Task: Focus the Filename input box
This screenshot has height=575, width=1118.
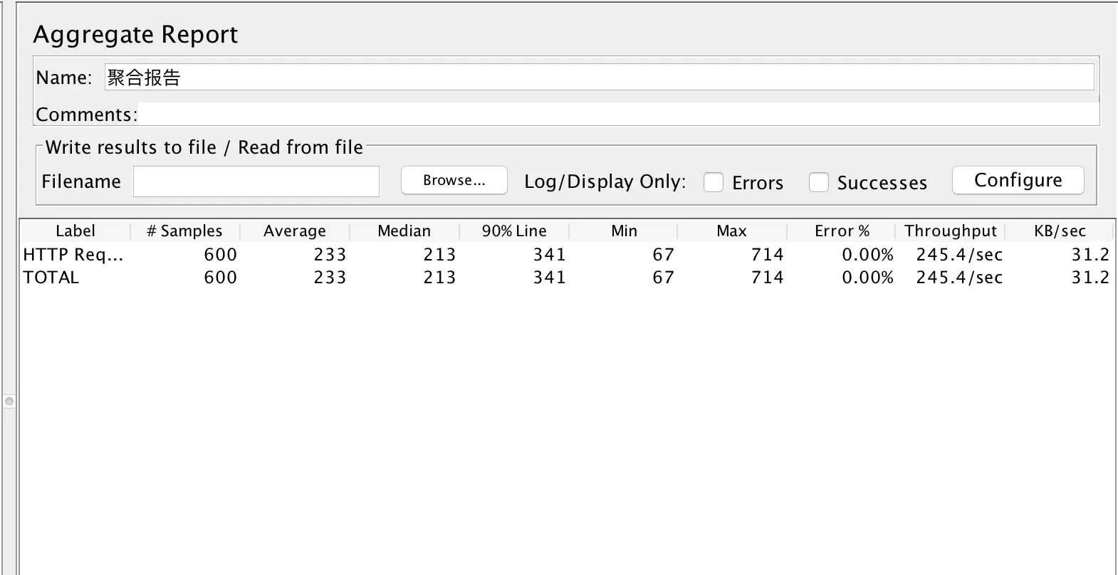Action: (x=256, y=181)
